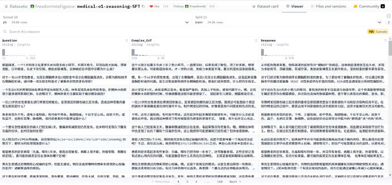
Task: Open Response cell starting 对于已经诊断为肺结核
Action: click(324, 80)
